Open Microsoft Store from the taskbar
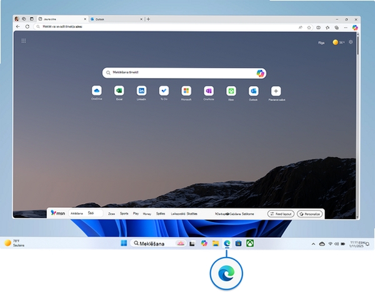The height and width of the screenshot is (292, 375). click(x=239, y=243)
